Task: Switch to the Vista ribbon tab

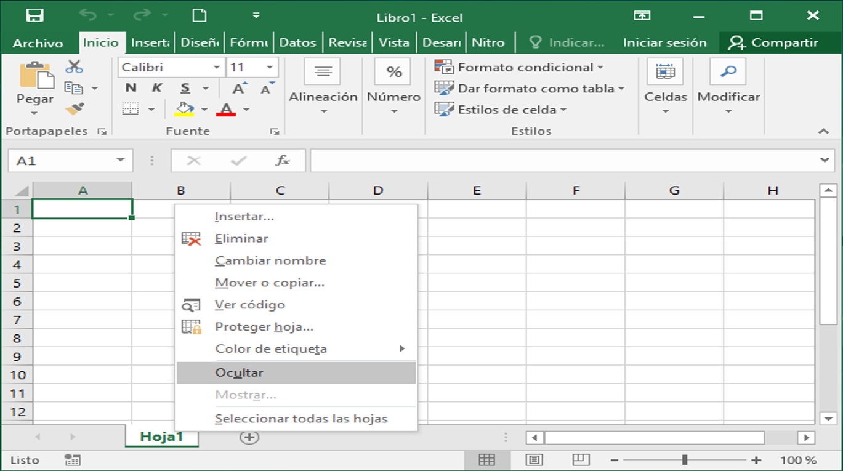Action: coord(394,42)
